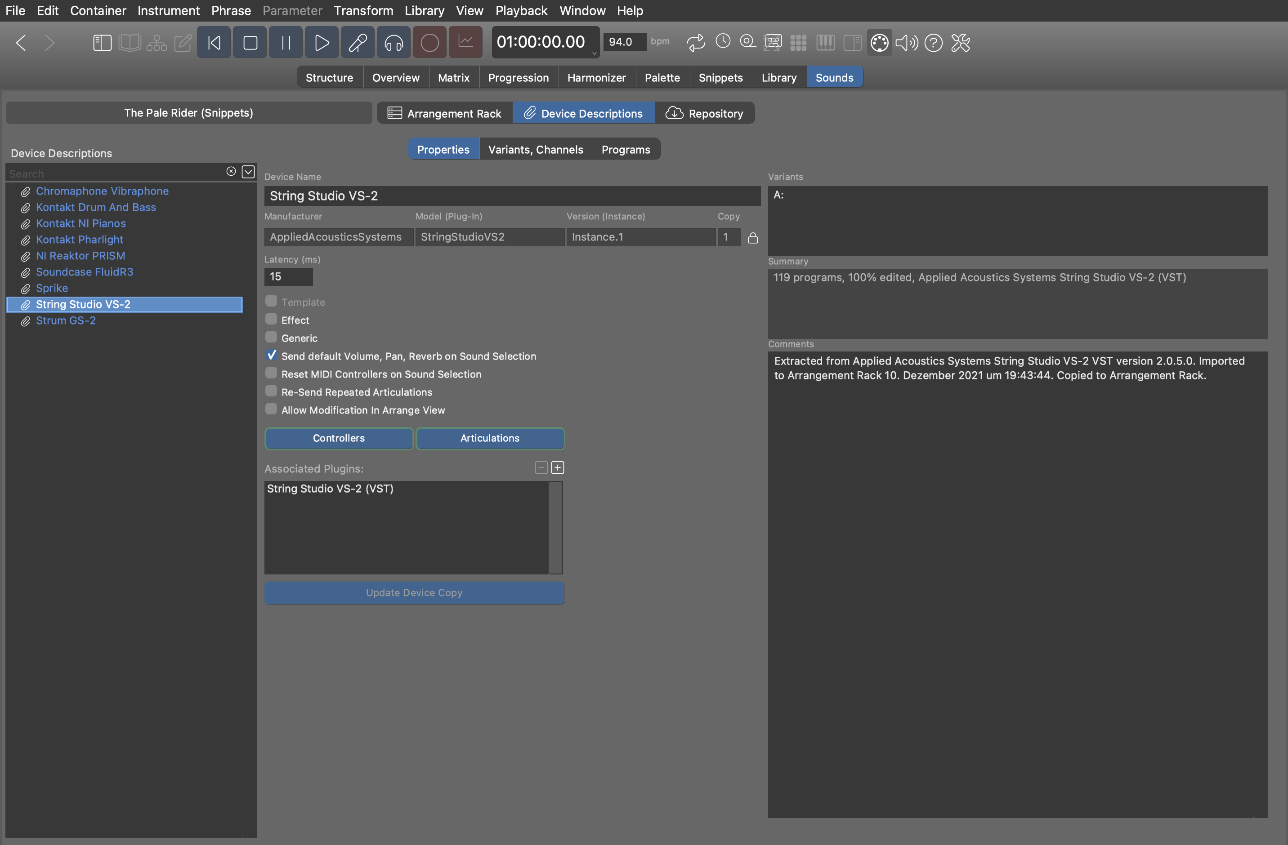Open the Transform menu
Viewport: 1288px width, 845px height.
363,10
